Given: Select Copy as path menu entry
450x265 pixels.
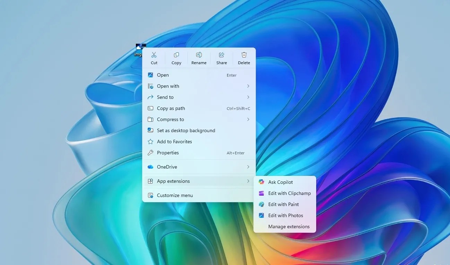Looking at the screenshot, I should pyautogui.click(x=199, y=108).
